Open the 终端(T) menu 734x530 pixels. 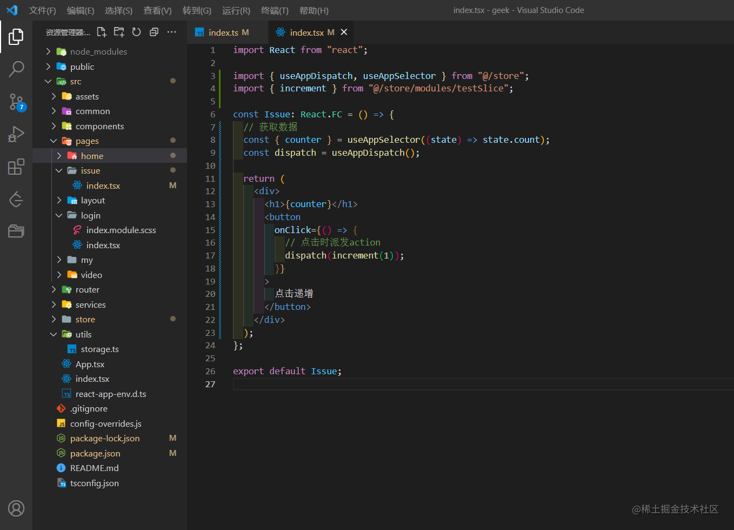[275, 10]
